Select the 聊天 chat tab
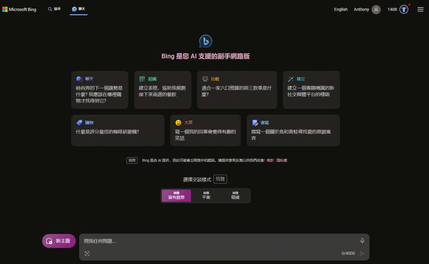This screenshot has height=264, width=429. (78, 9)
